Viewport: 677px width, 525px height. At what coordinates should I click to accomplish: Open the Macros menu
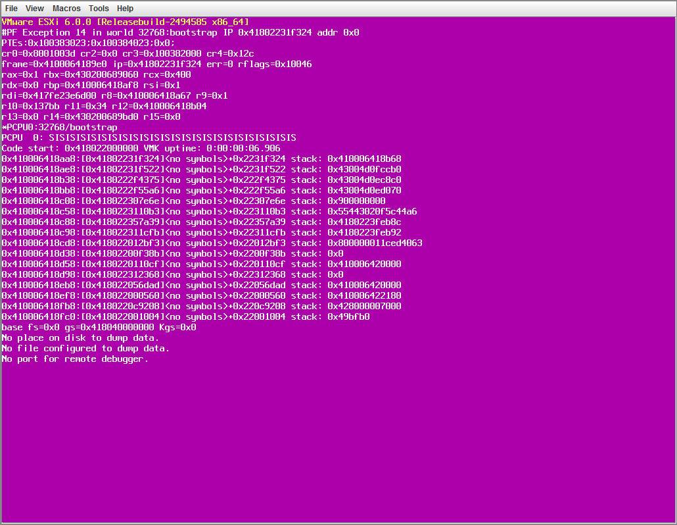(66, 8)
